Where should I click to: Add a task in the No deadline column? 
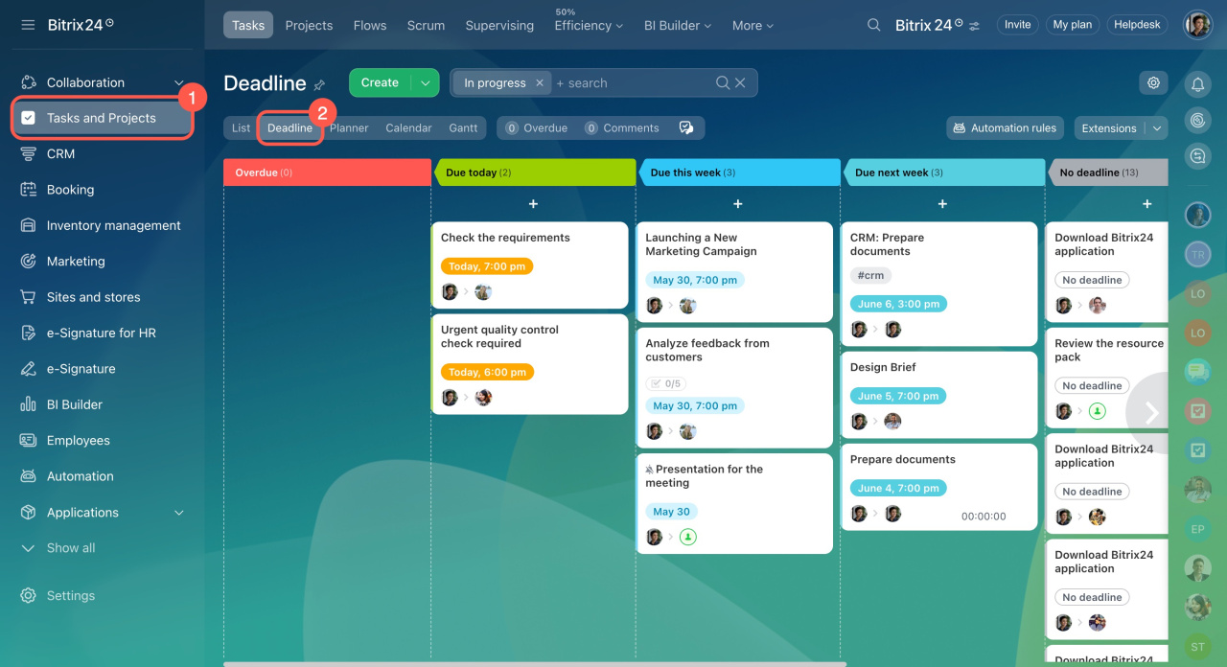pyautogui.click(x=1147, y=204)
